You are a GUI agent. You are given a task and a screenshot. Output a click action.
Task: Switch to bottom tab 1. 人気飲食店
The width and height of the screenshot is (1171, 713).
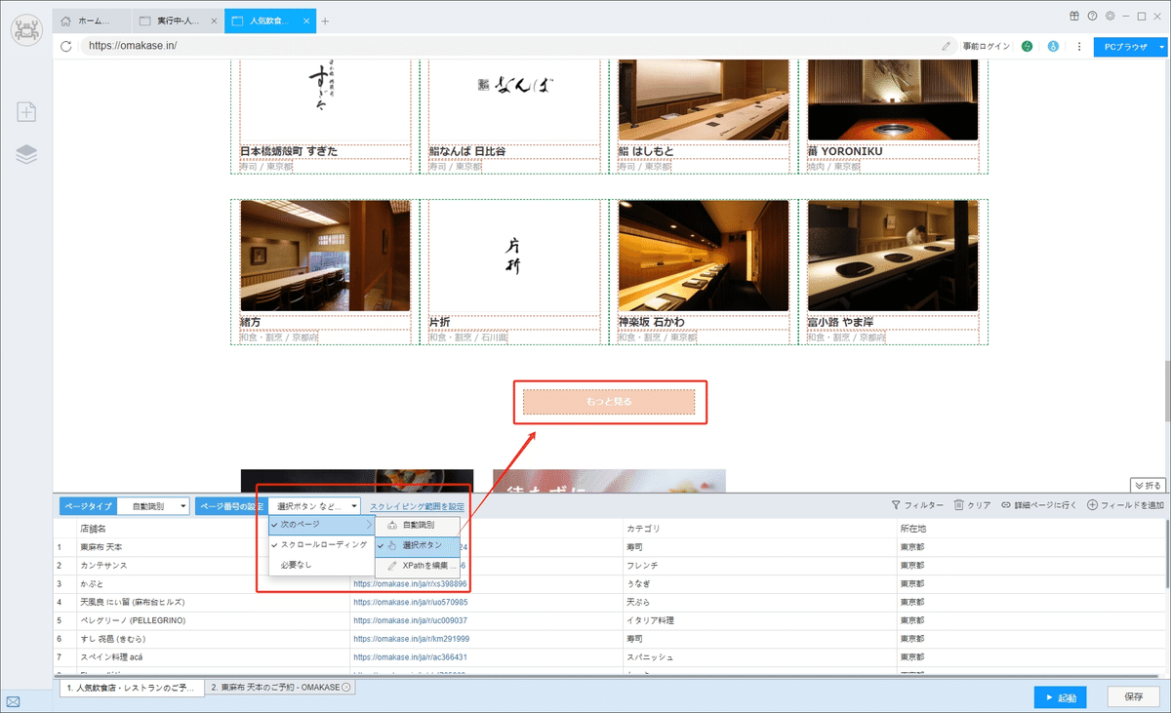(133, 688)
